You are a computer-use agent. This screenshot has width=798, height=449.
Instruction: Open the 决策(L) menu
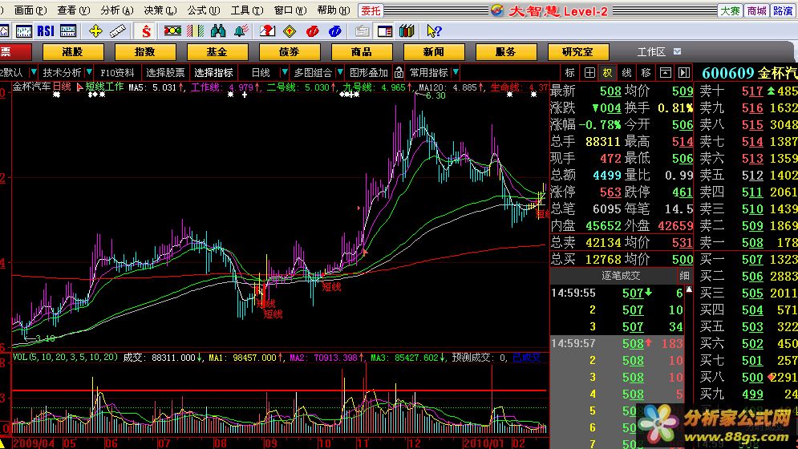(x=160, y=10)
